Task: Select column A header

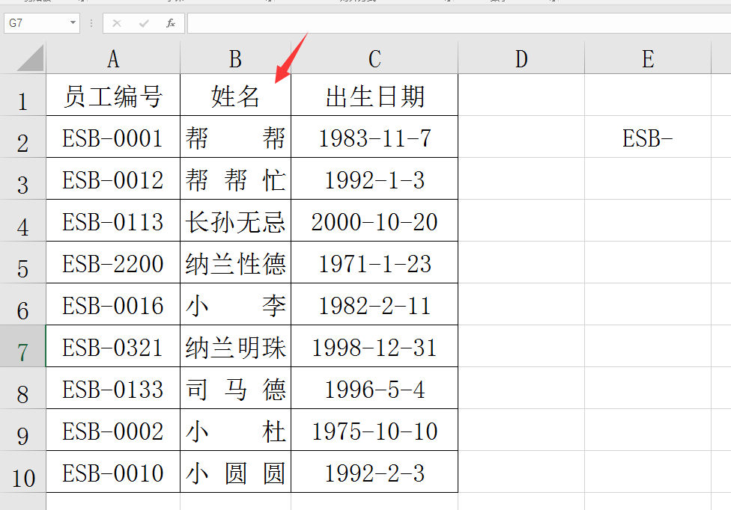Action: coord(113,58)
